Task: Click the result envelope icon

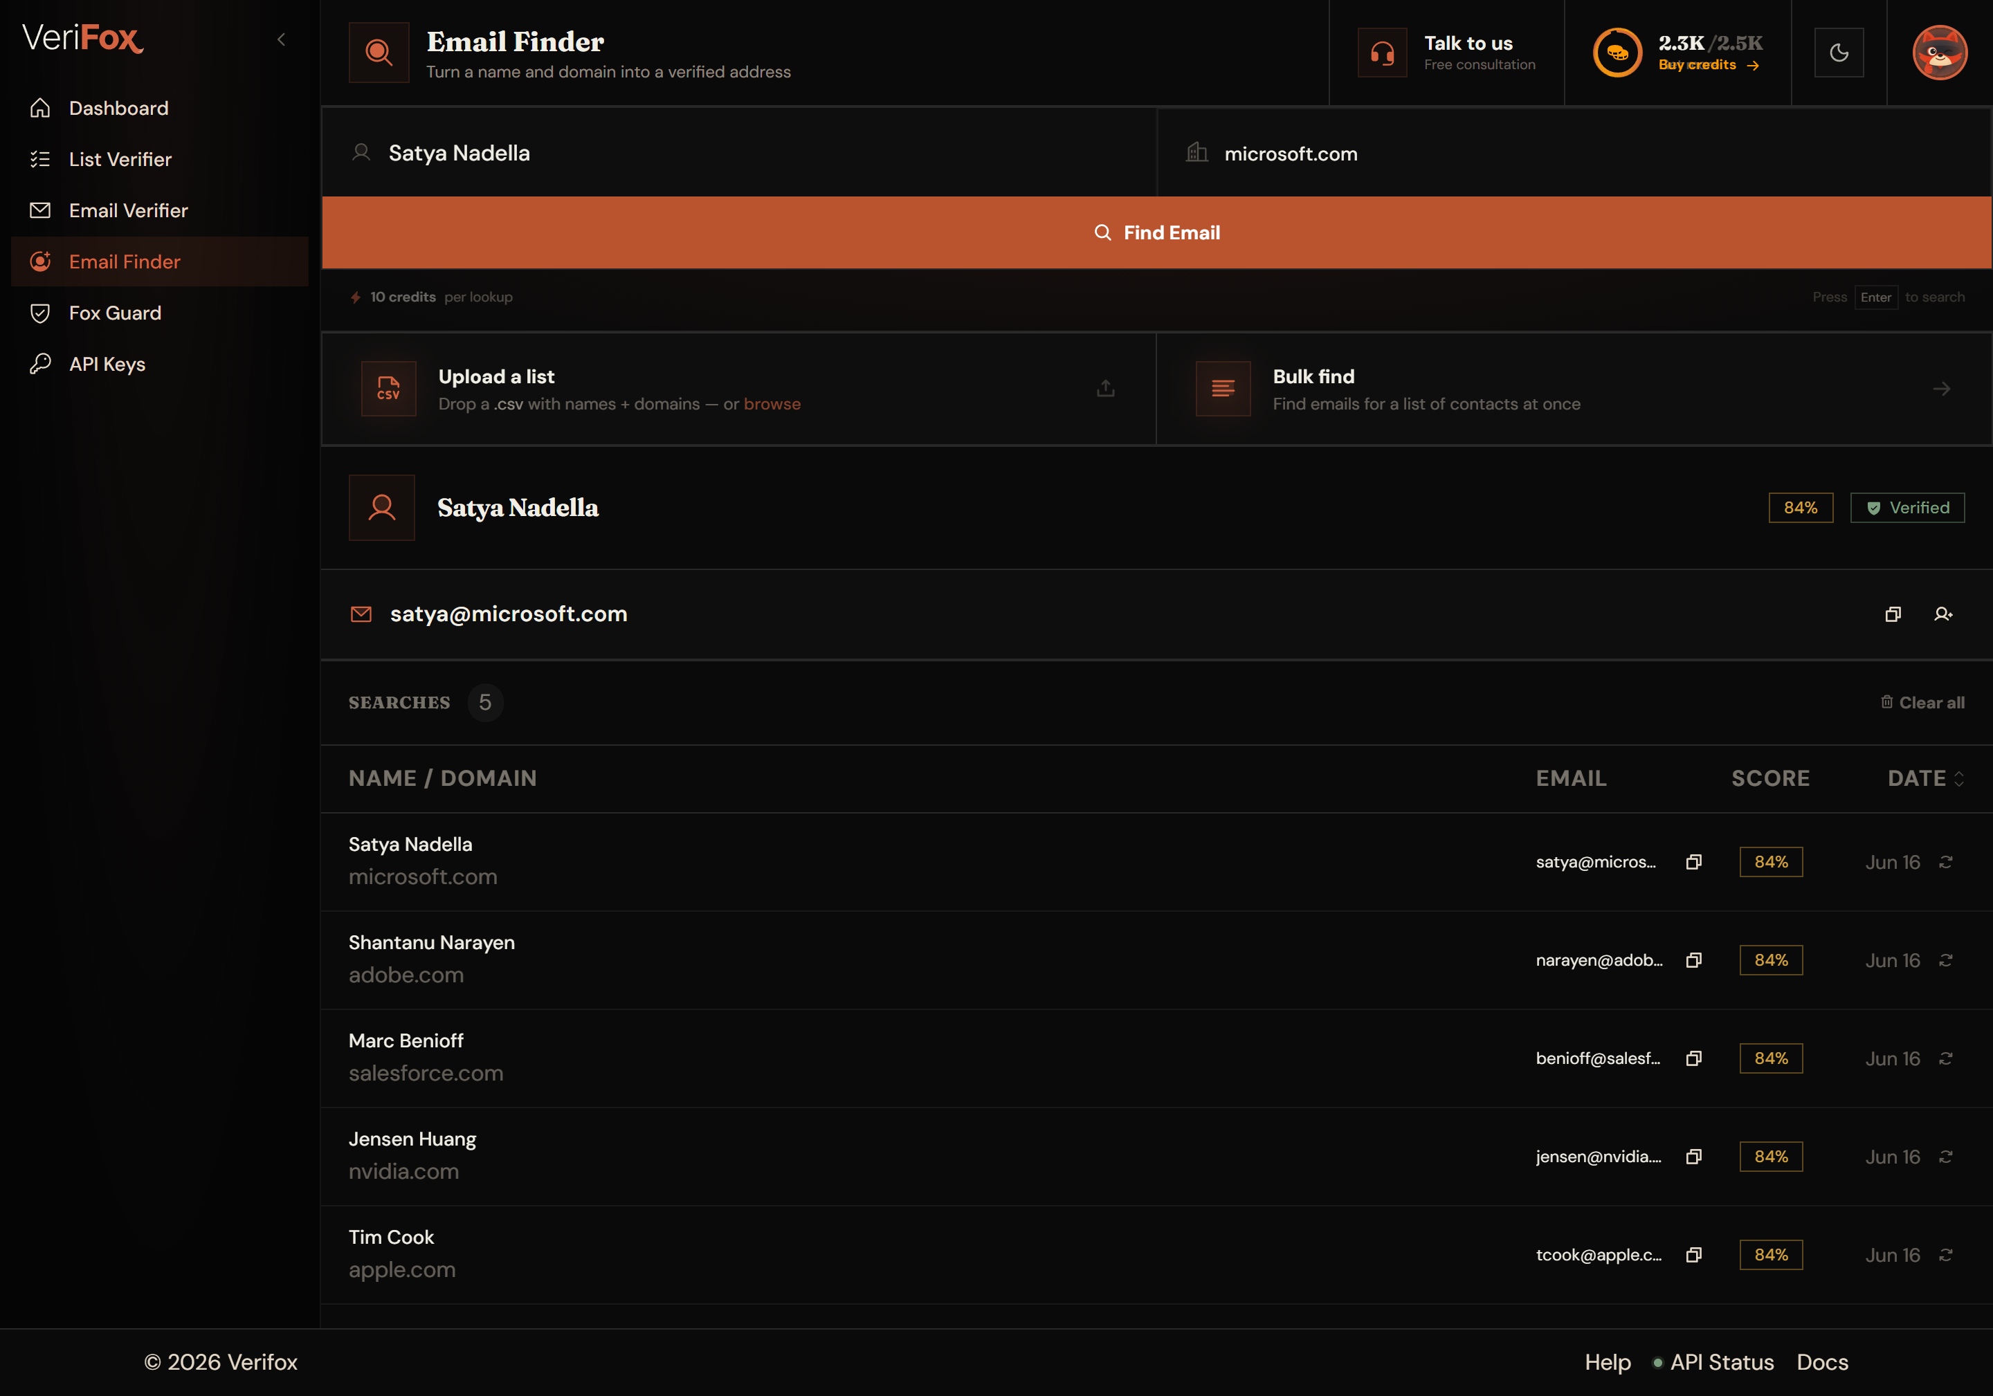Action: 361,614
